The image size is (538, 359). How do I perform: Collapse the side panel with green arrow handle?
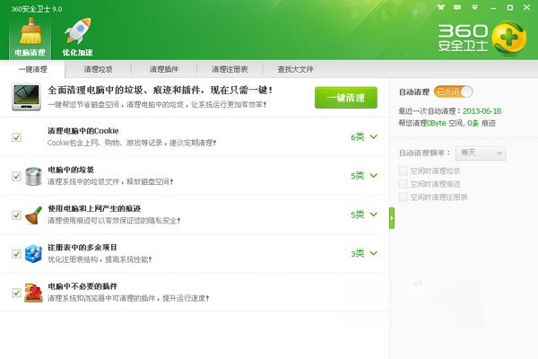pos(392,218)
